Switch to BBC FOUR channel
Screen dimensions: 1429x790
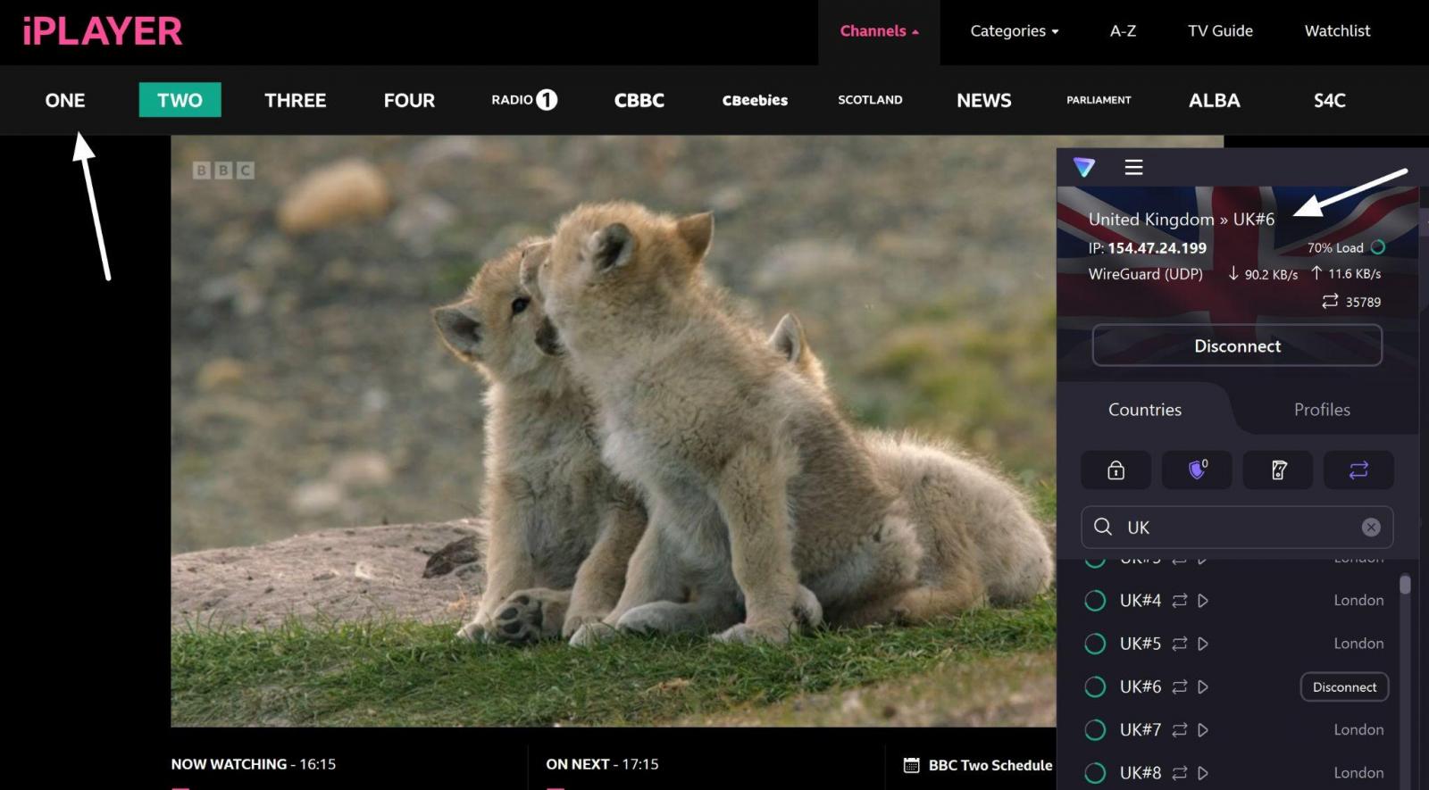409,100
